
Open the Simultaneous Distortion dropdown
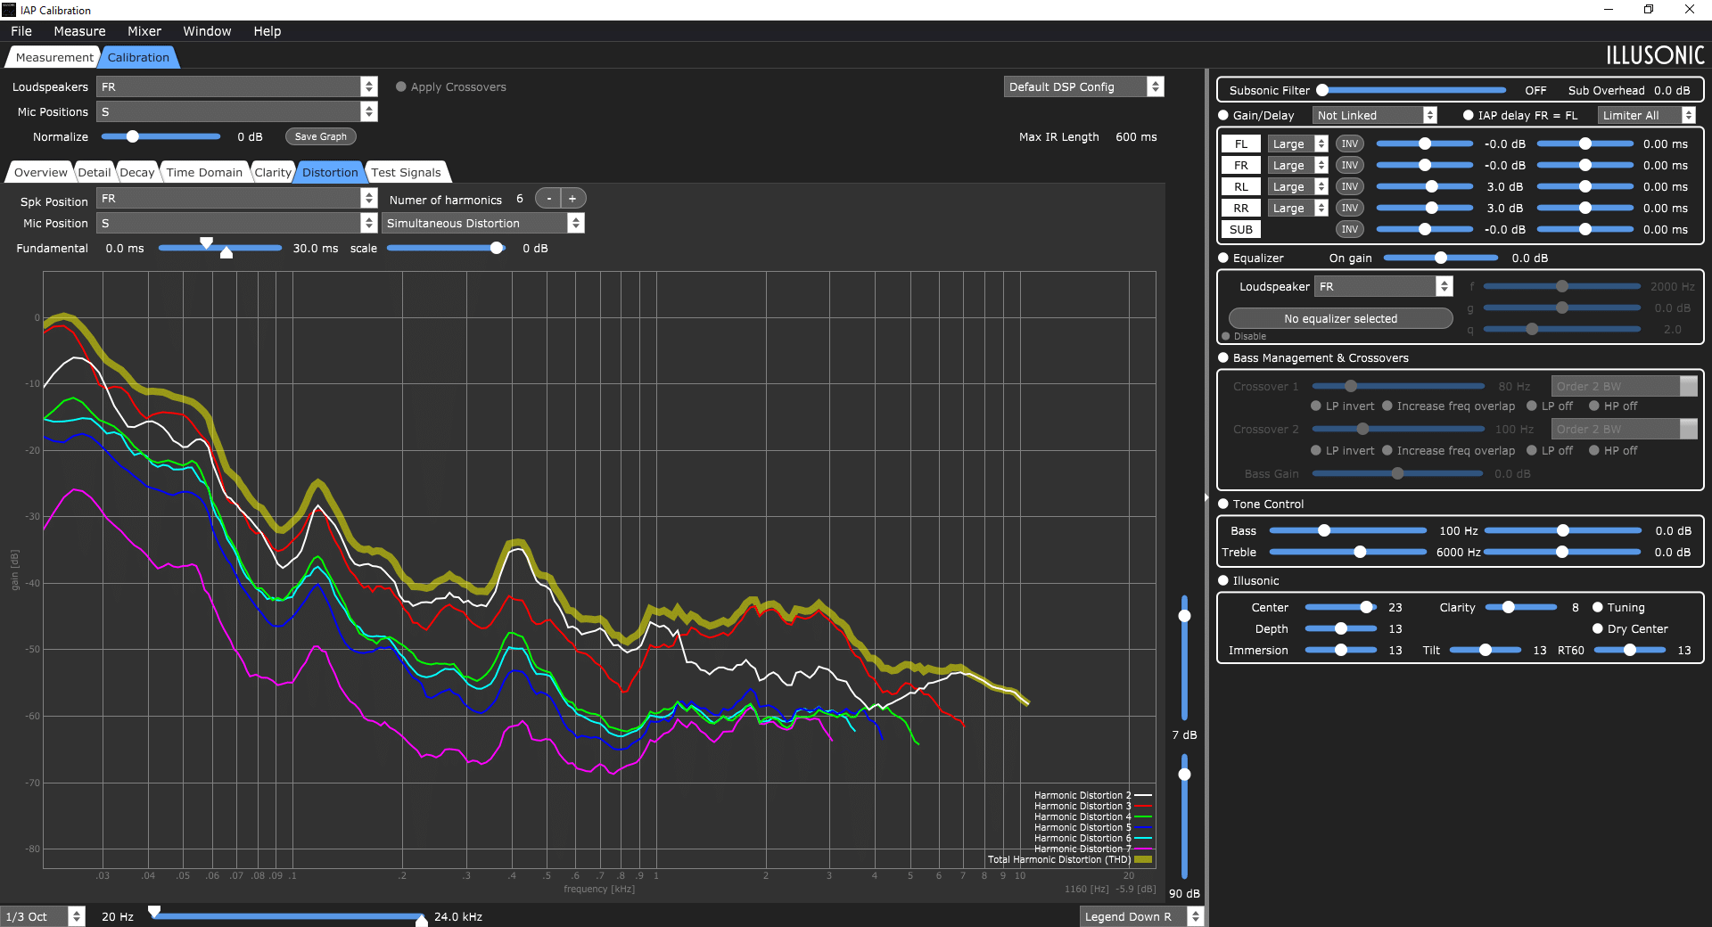coord(483,223)
